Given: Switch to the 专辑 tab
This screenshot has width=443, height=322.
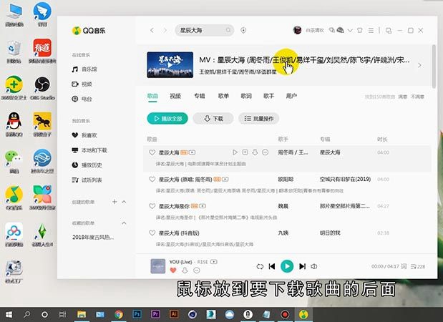Looking at the screenshot, I should pos(200,96).
